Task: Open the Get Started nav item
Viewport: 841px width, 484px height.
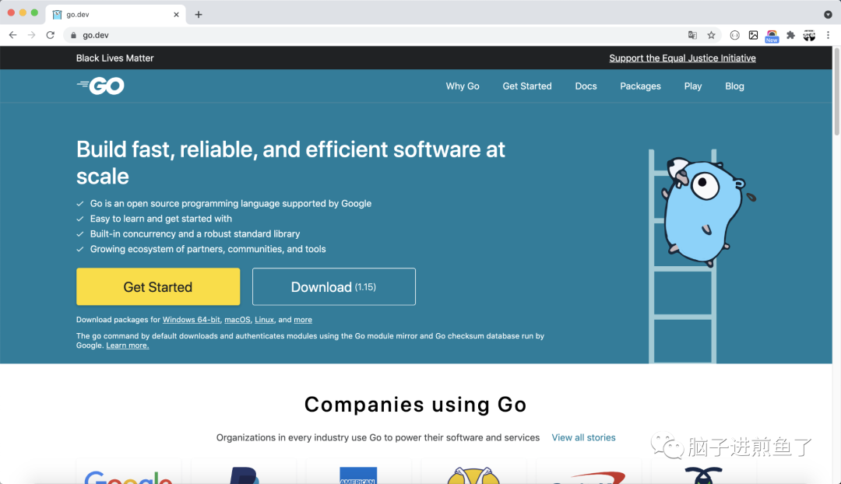Action: pos(527,86)
